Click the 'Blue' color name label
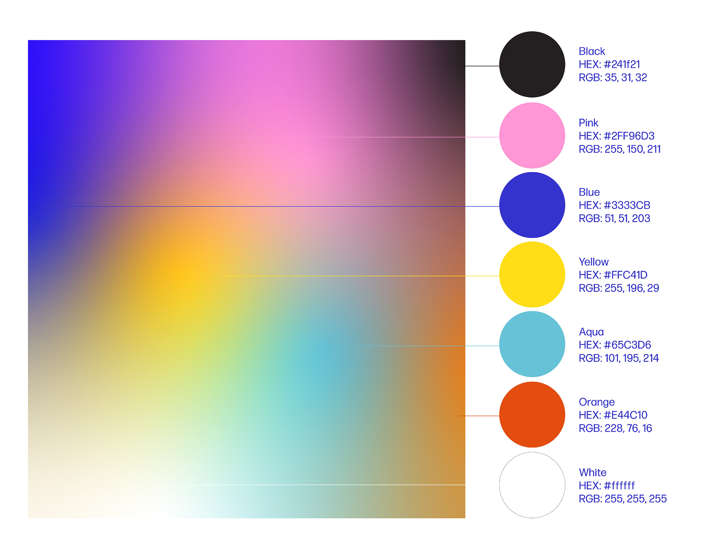This screenshot has height=560, width=724. [589, 192]
